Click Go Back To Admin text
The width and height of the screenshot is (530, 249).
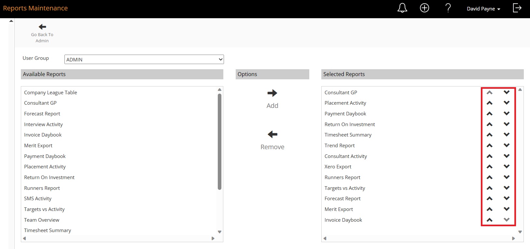(42, 38)
